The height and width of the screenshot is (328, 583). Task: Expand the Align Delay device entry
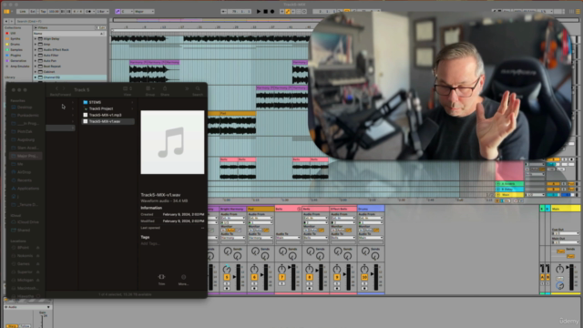click(x=36, y=38)
